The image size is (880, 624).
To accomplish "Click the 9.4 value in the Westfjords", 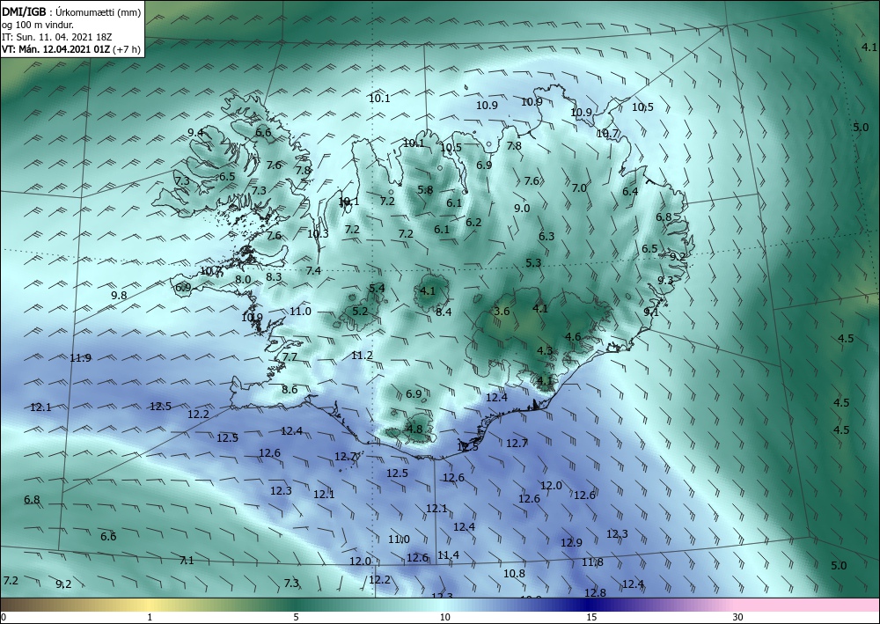I will [195, 132].
